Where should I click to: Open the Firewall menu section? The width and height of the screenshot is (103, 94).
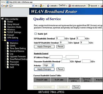point(11,35)
